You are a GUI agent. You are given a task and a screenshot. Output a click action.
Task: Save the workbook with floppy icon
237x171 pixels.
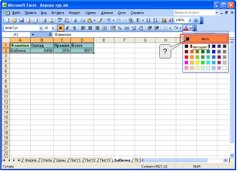tap(21, 20)
